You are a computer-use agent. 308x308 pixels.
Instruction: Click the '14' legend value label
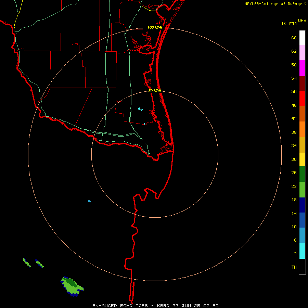294,213
